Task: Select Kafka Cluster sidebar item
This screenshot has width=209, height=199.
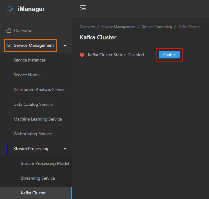Action: 33,193
